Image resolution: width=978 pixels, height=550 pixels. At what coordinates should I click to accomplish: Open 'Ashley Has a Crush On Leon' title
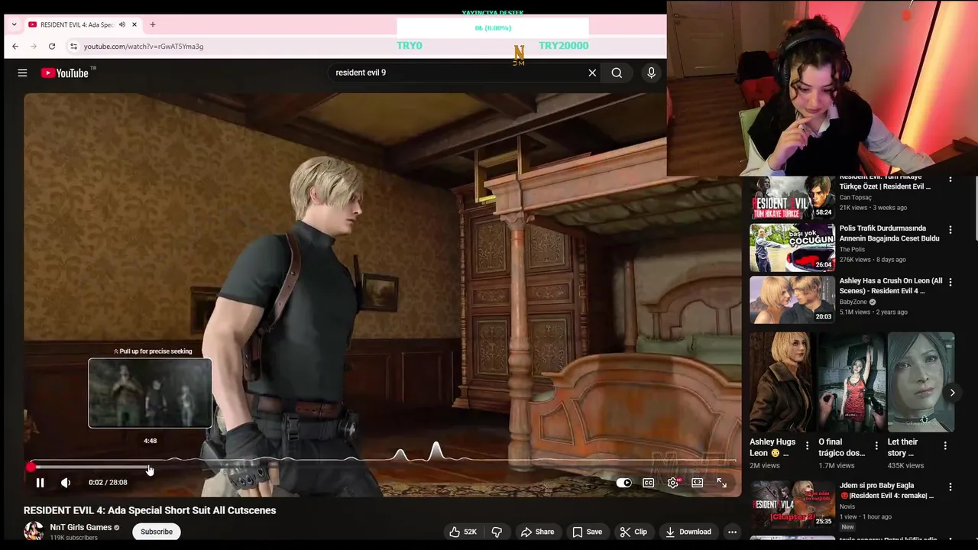click(x=891, y=286)
